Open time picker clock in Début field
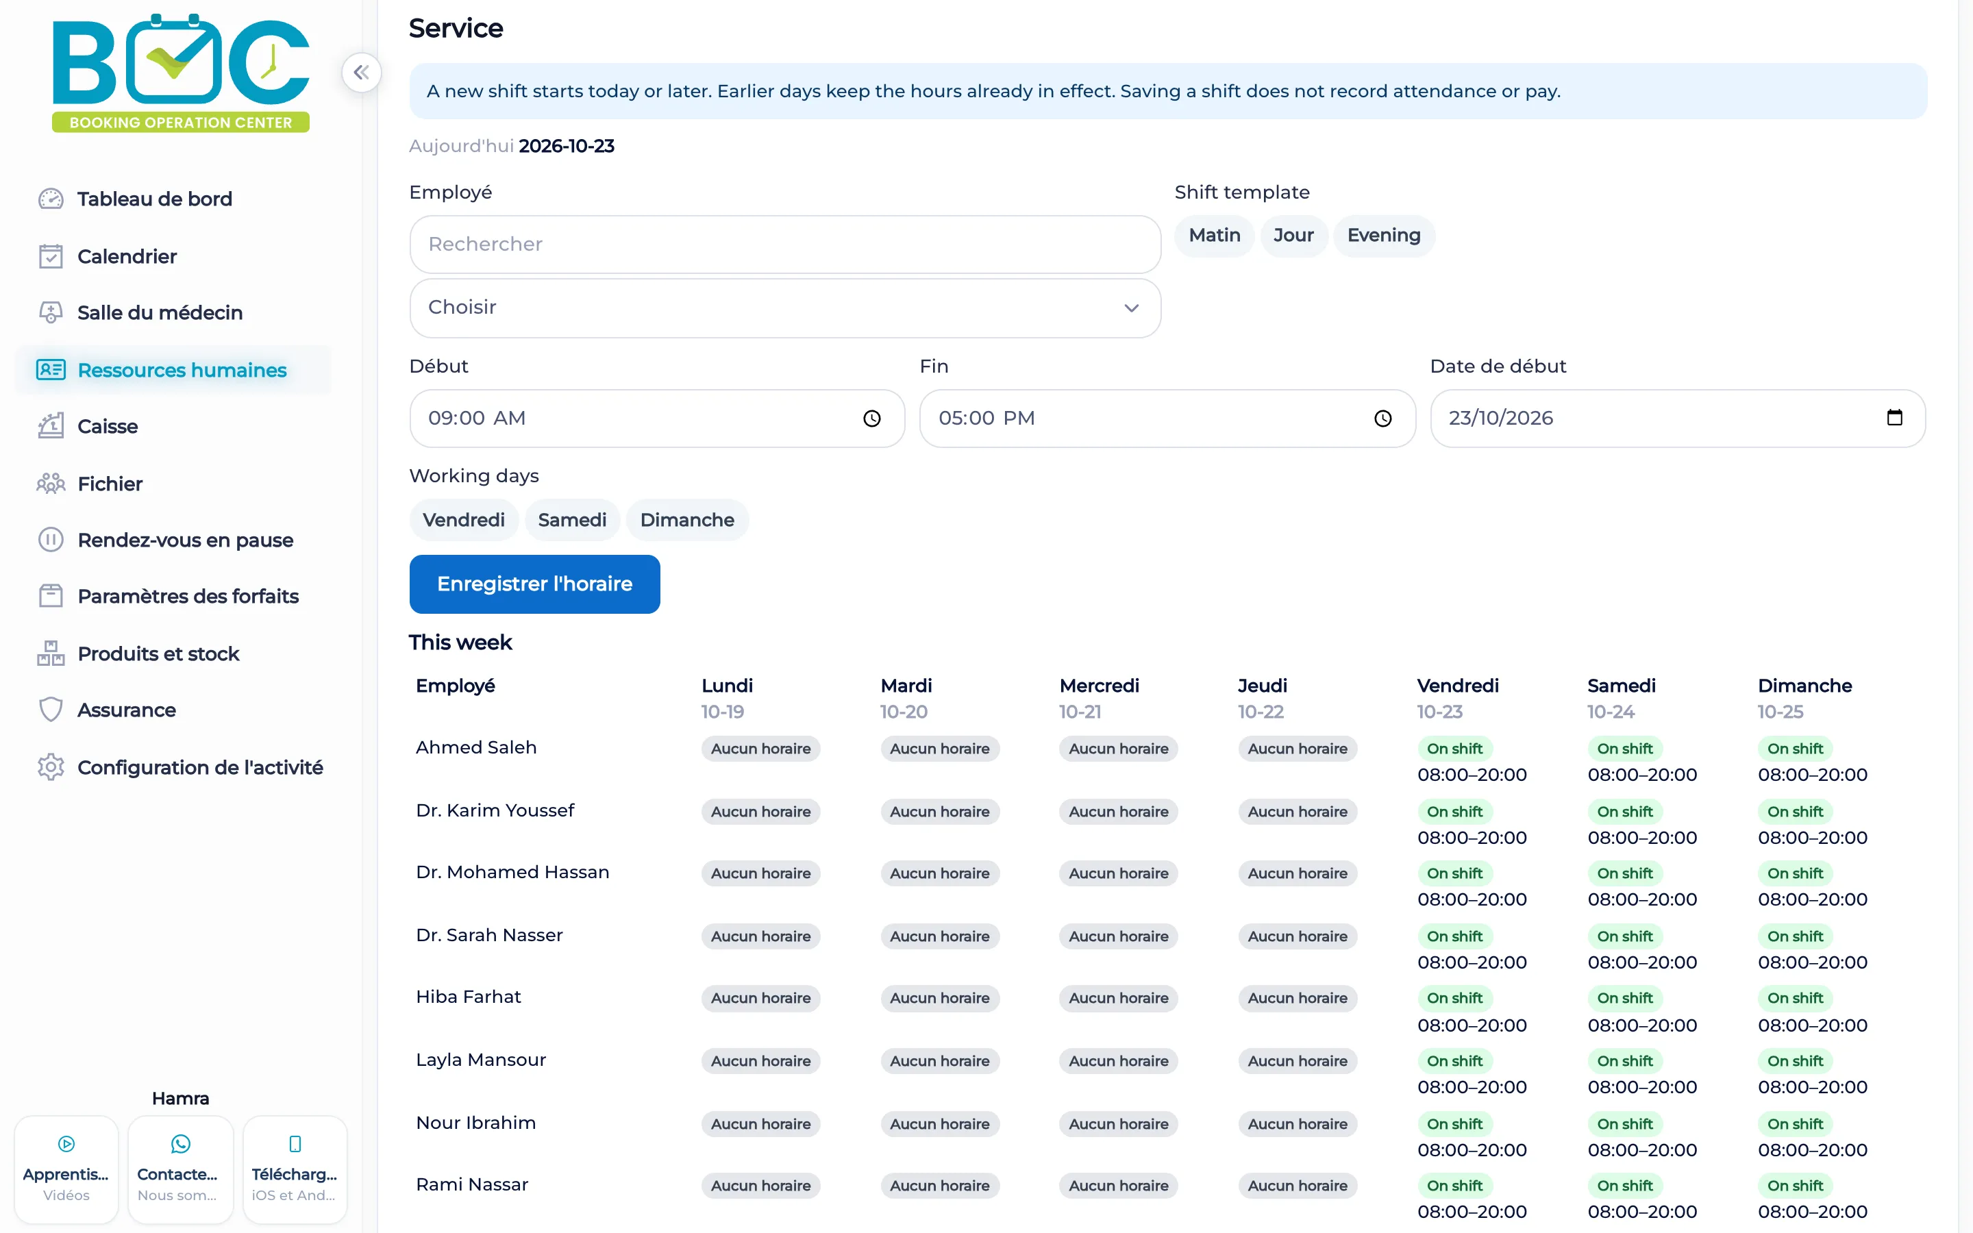 tap(872, 419)
